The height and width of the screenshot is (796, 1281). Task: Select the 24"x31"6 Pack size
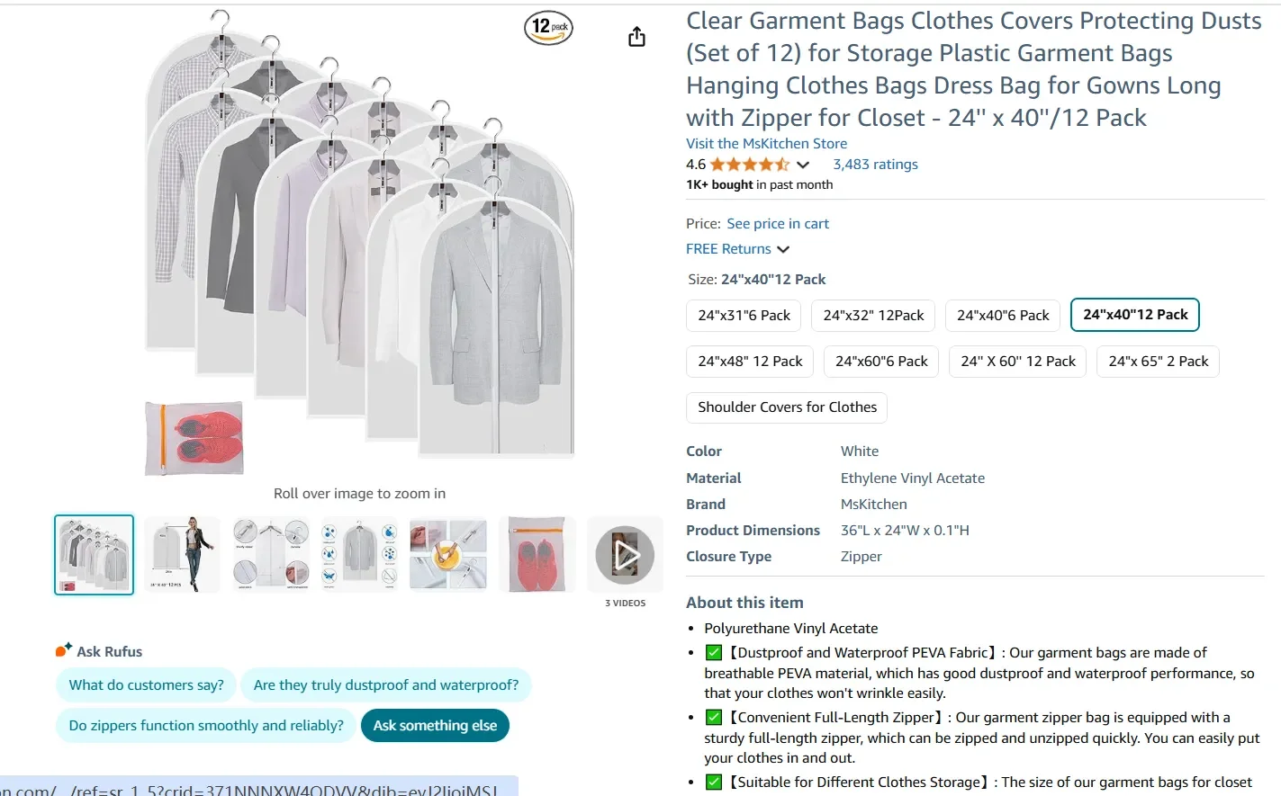[x=743, y=315]
